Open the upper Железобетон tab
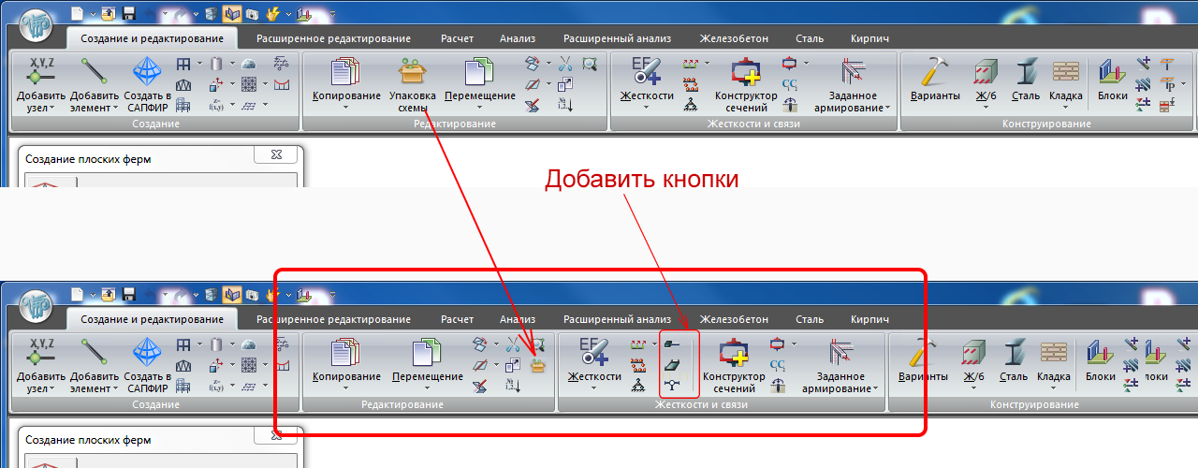The height and width of the screenshot is (468, 1198). tap(734, 38)
